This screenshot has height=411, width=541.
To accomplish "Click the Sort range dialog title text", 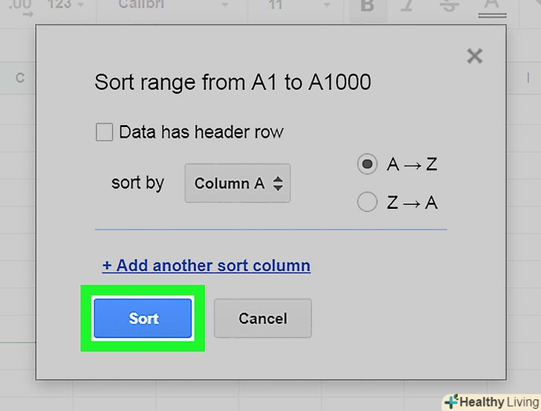I will [233, 82].
